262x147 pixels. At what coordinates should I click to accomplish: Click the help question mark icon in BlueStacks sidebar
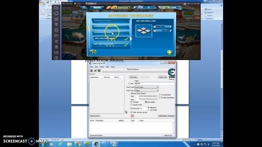[56, 58]
